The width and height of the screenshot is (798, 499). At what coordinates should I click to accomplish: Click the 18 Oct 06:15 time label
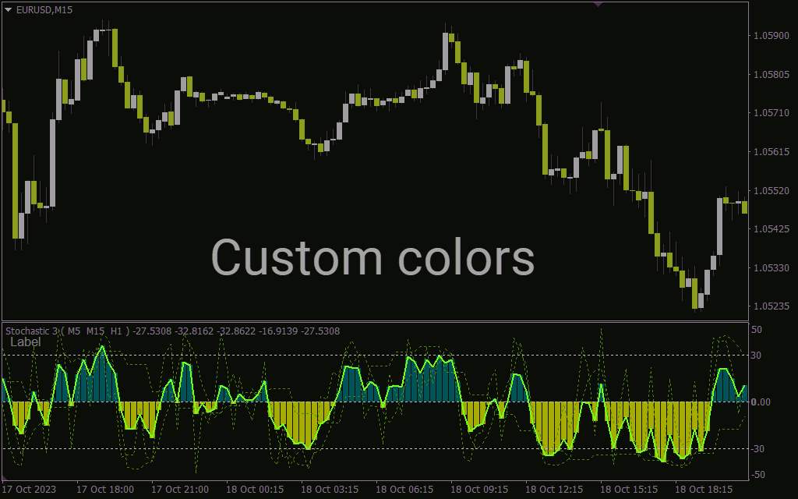click(404, 490)
